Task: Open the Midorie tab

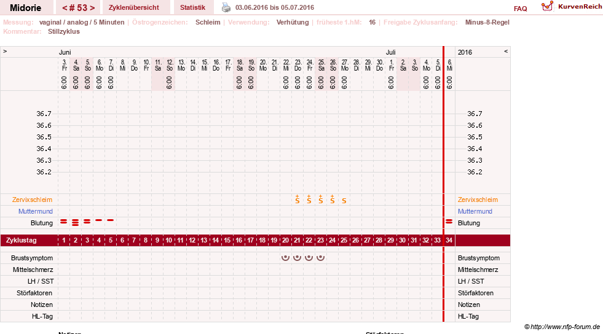Action: click(26, 8)
